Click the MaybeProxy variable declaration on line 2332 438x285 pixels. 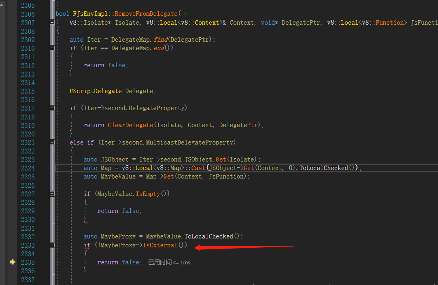118,236
